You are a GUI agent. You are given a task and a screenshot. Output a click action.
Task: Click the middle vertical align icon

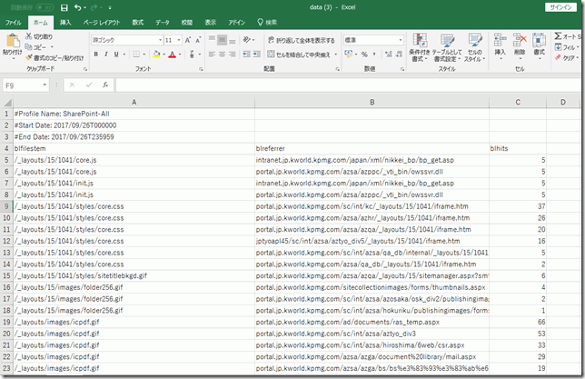222,40
